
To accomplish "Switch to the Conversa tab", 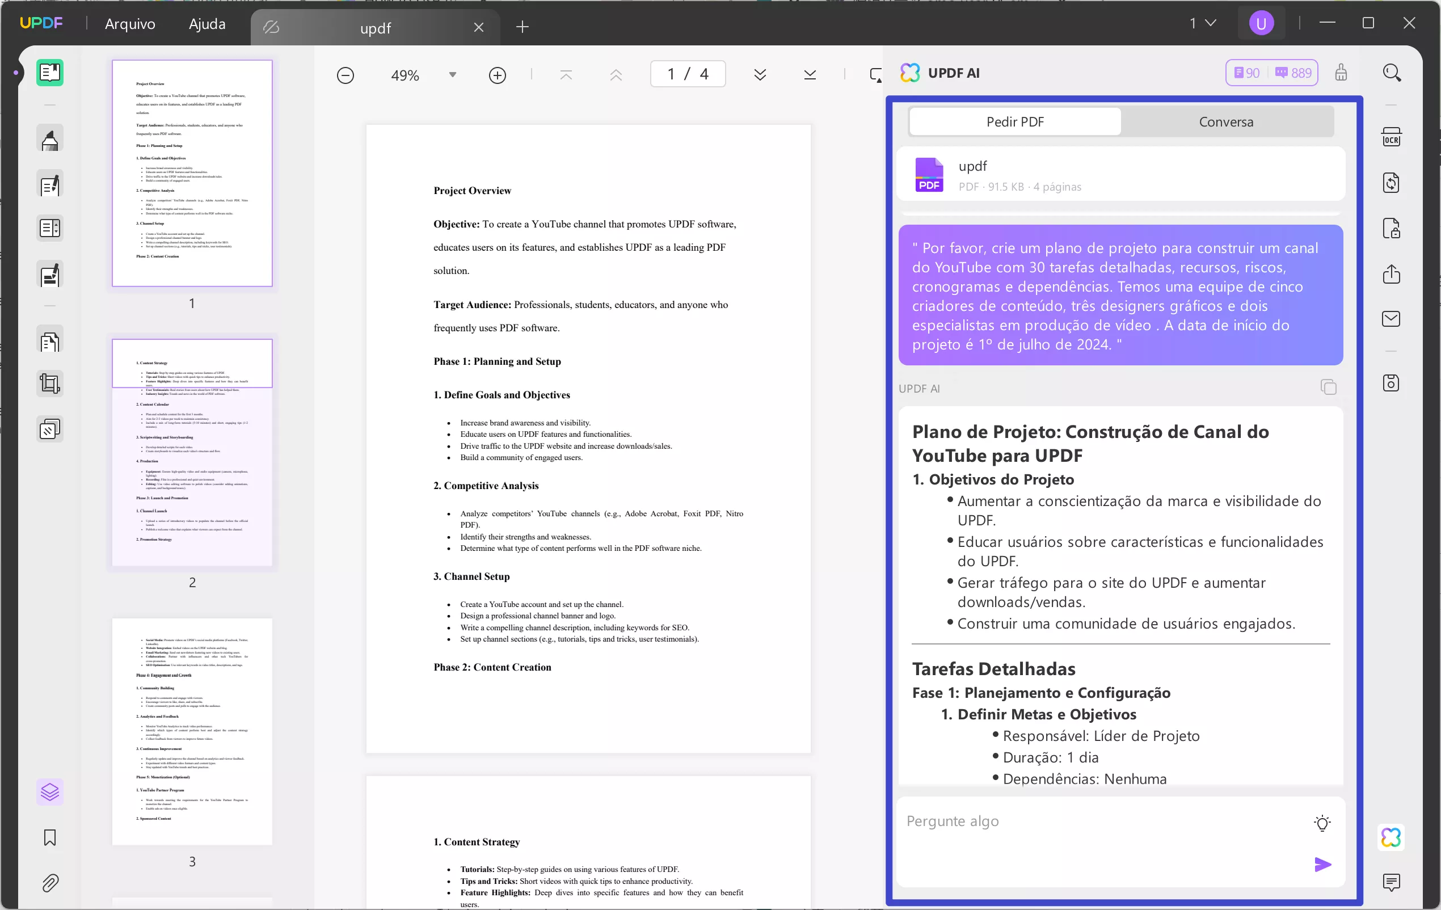I will pos(1226,121).
